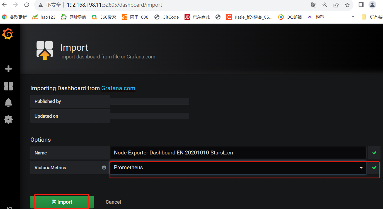
Task: Reload the page with the refresh icon
Action: click(27, 5)
